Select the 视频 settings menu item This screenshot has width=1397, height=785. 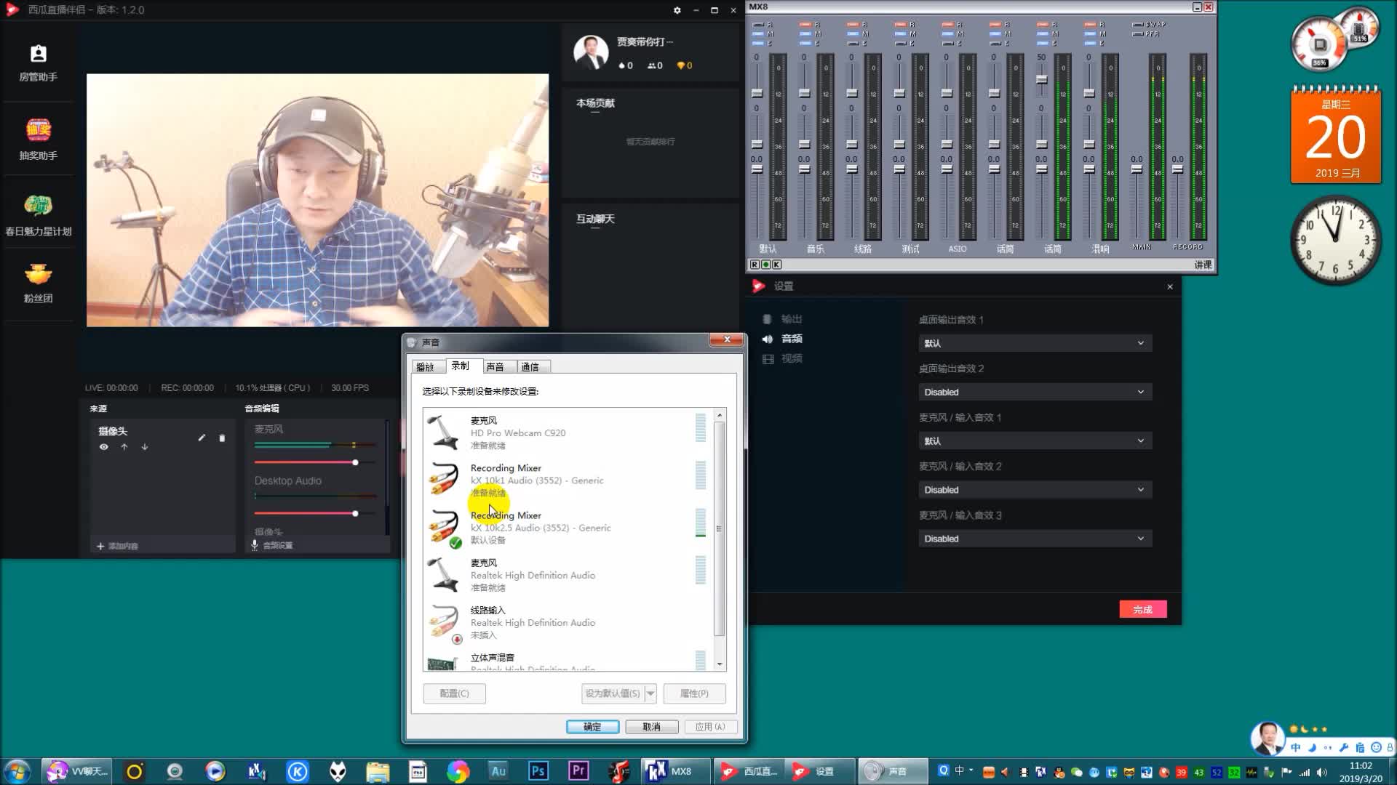792,358
